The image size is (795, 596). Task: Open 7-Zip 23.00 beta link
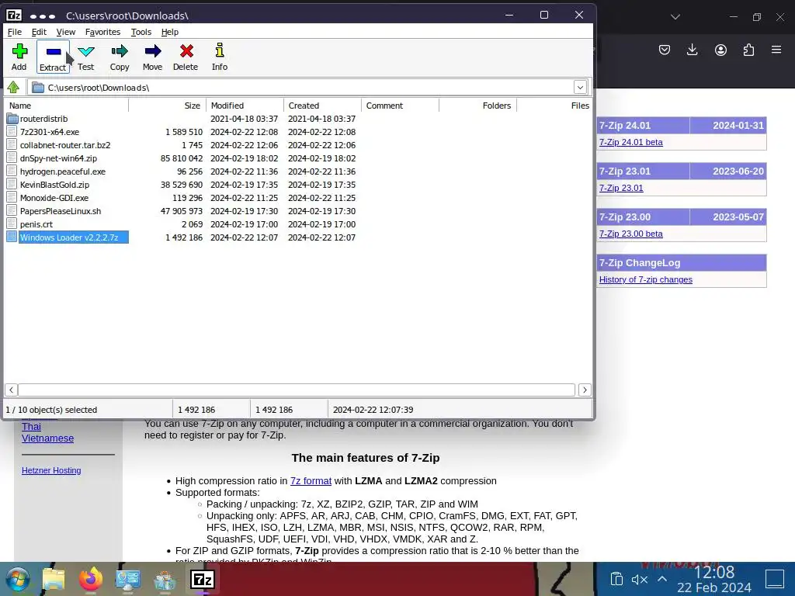click(x=630, y=234)
